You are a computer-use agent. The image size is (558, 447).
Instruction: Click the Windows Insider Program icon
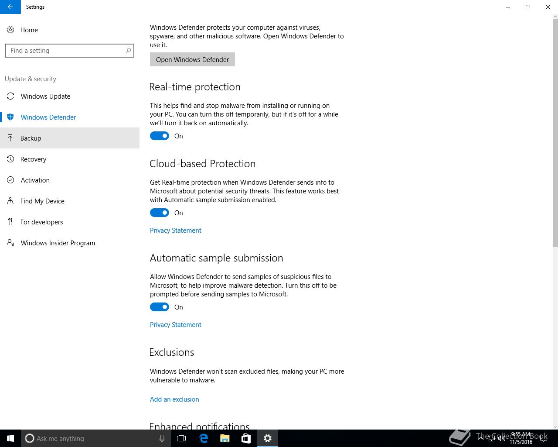pos(10,243)
